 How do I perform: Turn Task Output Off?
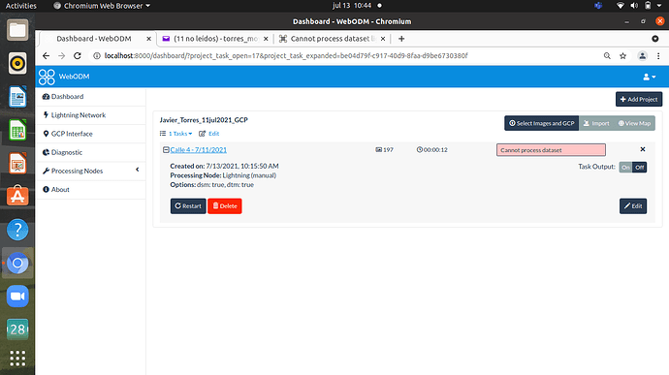(x=640, y=168)
